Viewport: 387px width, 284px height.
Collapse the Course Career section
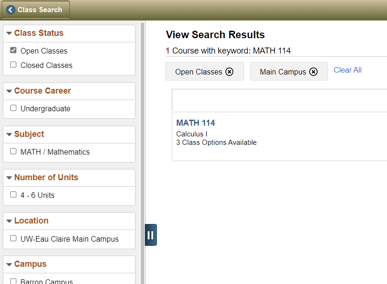pyautogui.click(x=9, y=91)
